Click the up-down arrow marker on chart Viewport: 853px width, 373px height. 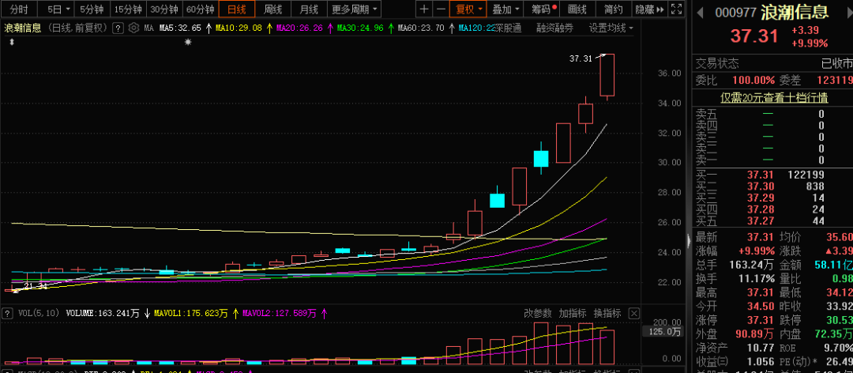click(x=11, y=42)
